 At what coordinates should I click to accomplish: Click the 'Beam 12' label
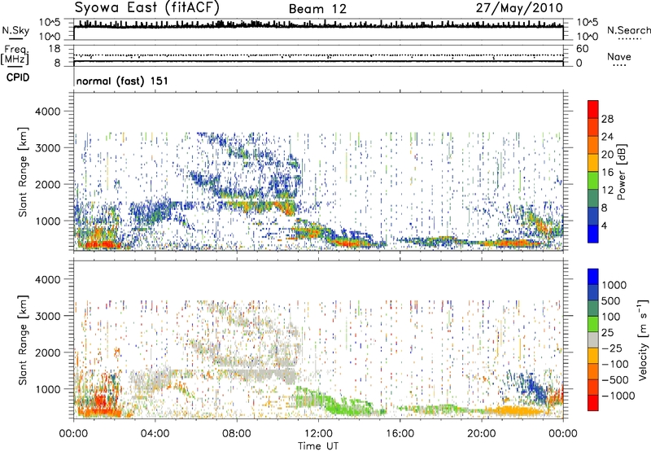tap(317, 9)
